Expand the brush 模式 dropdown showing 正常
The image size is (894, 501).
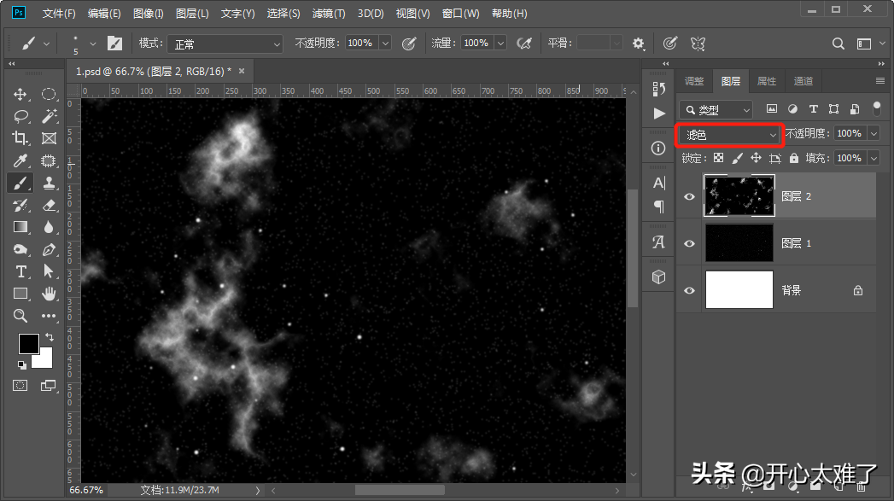224,44
